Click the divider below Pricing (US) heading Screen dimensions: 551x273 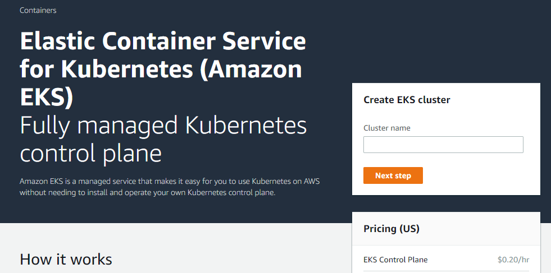(446, 245)
